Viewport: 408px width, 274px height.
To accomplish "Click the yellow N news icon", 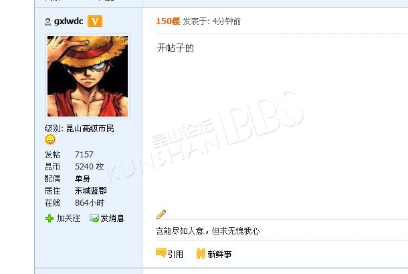I will [201, 253].
